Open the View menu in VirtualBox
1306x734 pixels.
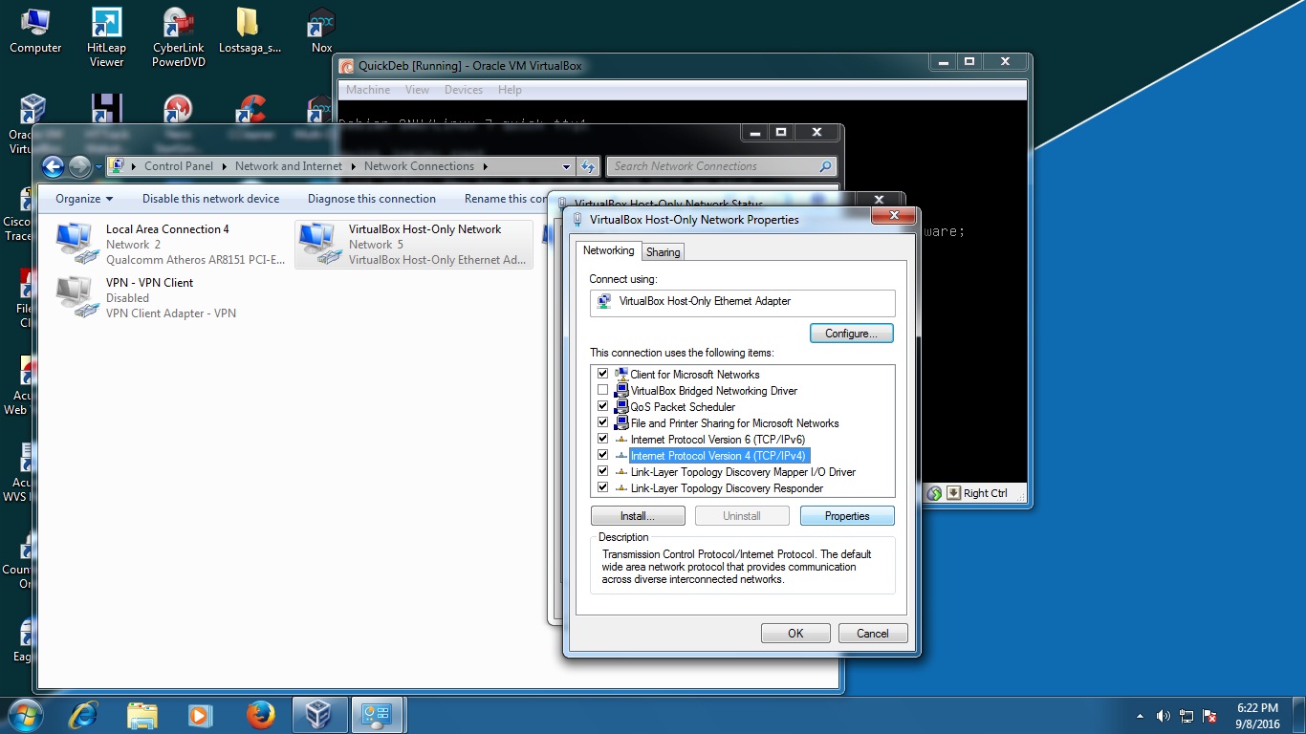(x=418, y=90)
